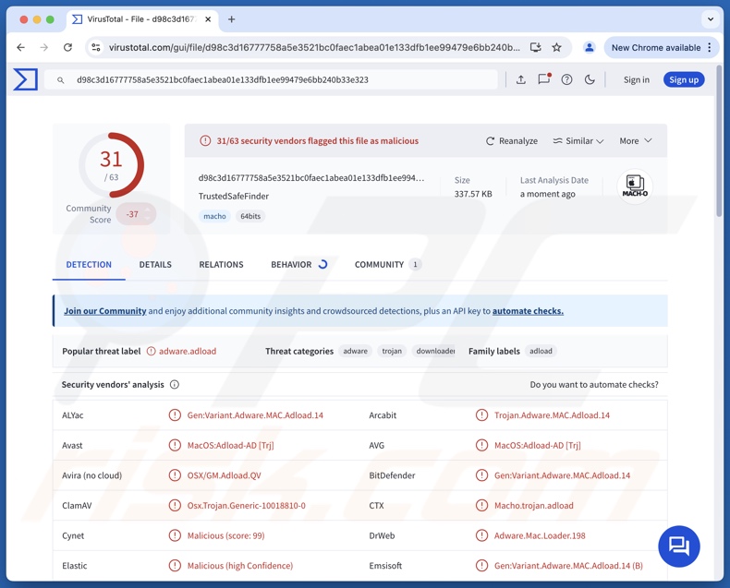Click MacOS:Adload-AD [Trj] in Avast row

tap(230, 445)
